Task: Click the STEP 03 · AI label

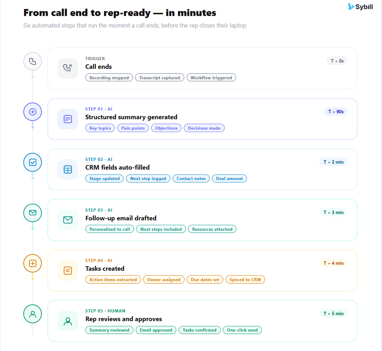Action: tap(99, 210)
